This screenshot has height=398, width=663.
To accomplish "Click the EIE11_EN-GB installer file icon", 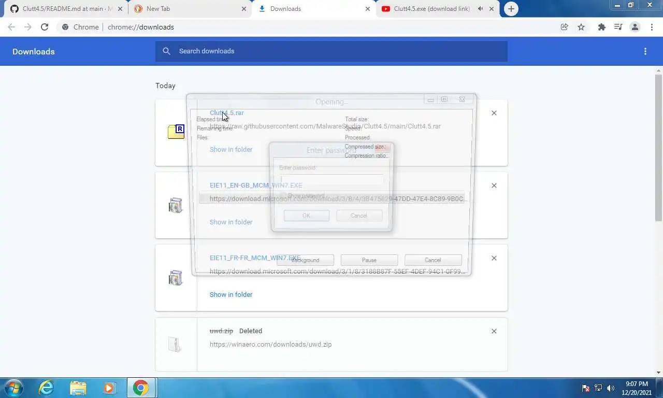I will click(176, 205).
